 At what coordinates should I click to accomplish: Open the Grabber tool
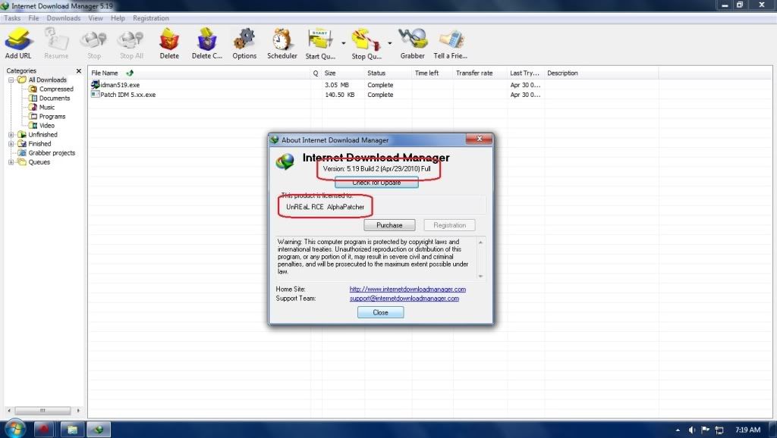pos(412,43)
